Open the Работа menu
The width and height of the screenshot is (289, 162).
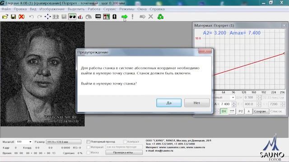[94, 9]
